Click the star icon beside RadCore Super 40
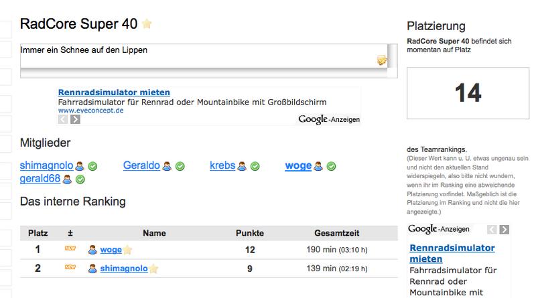This screenshot has height=298, width=536. click(147, 25)
